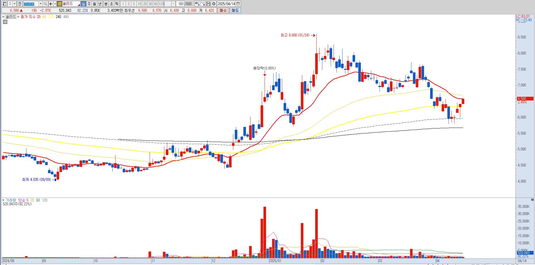The height and width of the screenshot is (265, 535).
Task: Select the 월 monthly period button
Action: [x=95, y=4]
